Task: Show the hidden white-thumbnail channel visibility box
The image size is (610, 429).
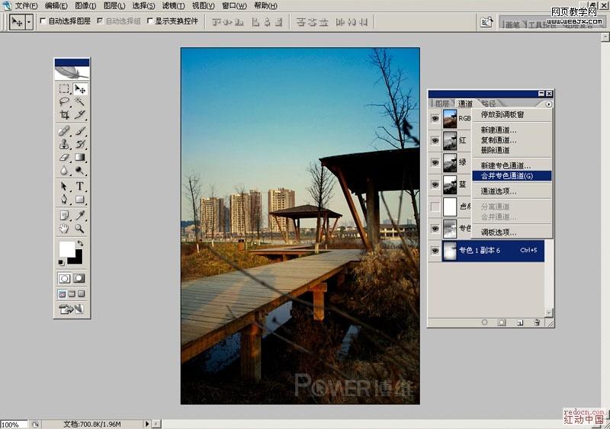Action: click(x=435, y=206)
